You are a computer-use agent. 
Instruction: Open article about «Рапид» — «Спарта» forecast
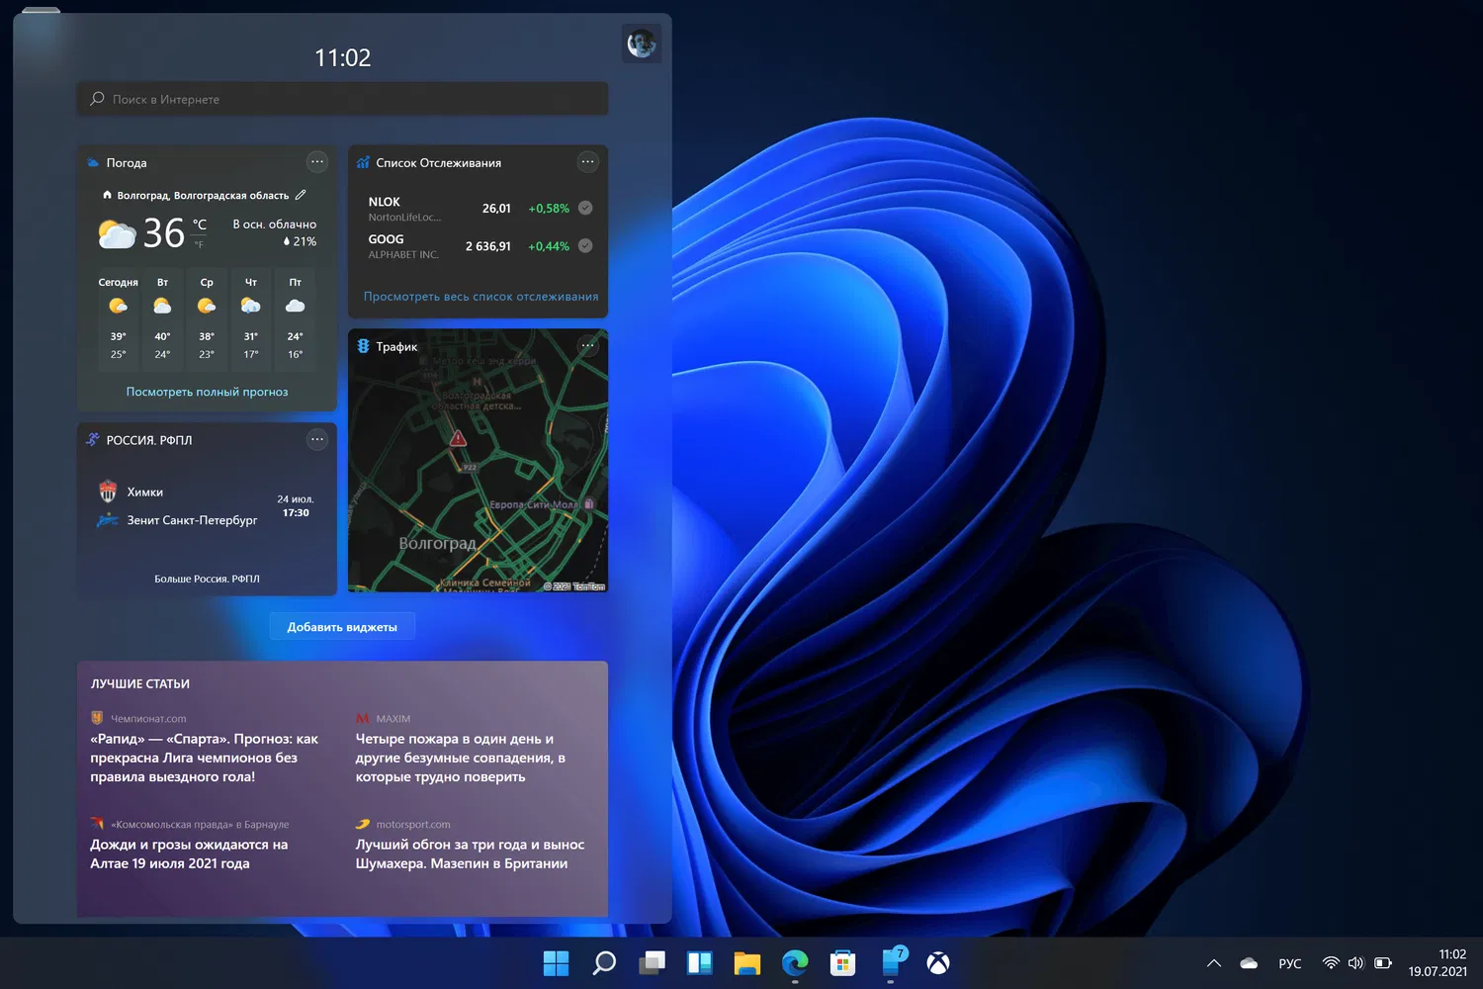pos(205,758)
